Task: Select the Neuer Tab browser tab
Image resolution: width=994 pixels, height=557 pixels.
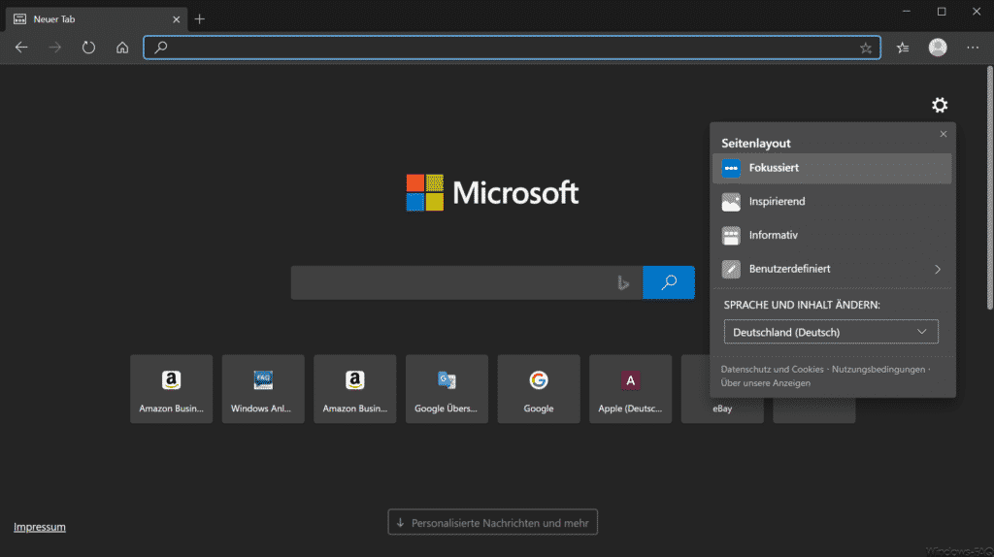Action: (x=96, y=19)
